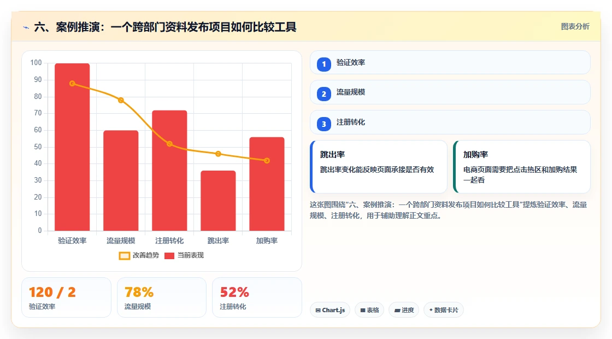
Task: Click the text 电商页面需要把点击热区和加购结果一起看
Action: pos(520,174)
